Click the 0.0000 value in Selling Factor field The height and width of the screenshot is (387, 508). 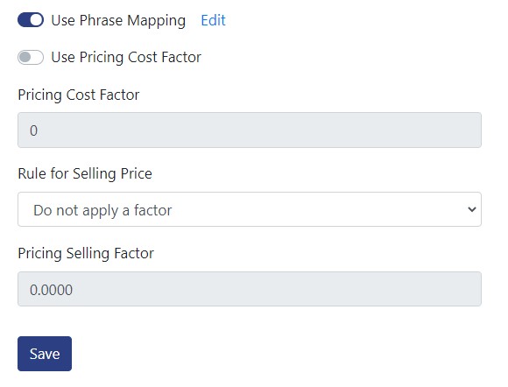(x=51, y=290)
